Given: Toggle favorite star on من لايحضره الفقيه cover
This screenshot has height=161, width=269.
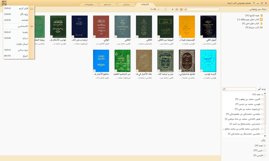Looking at the screenshot, I should (x=116, y=71).
